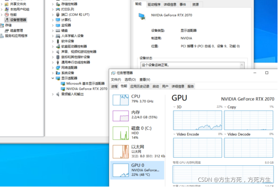Switch to the 应用历史记录 tab
This screenshot has height=187, width=278.
[x=139, y=86]
